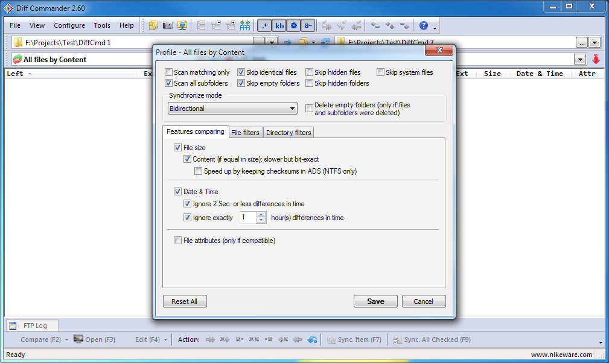Screen dimensions: 609x363
Task: Check File attributes (only if compatible)
Action: (178, 241)
